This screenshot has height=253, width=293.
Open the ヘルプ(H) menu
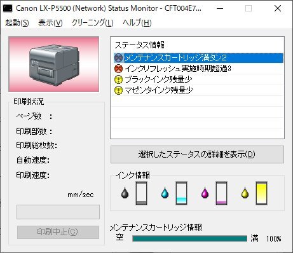[x=137, y=23]
